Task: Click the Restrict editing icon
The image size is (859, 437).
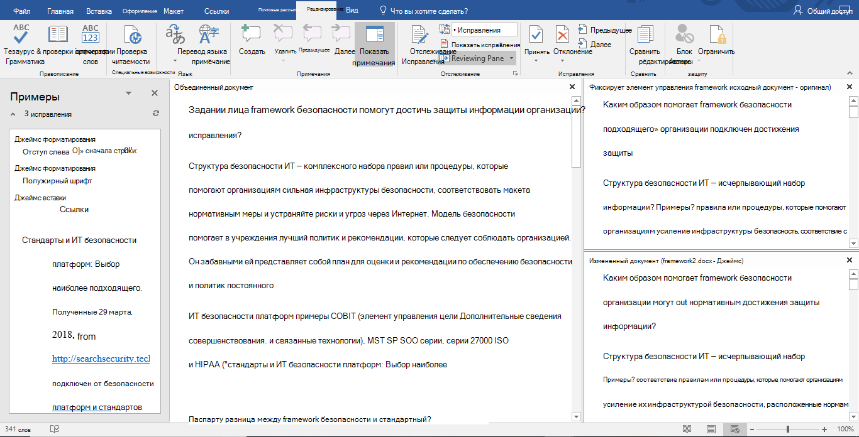Action: point(716,36)
